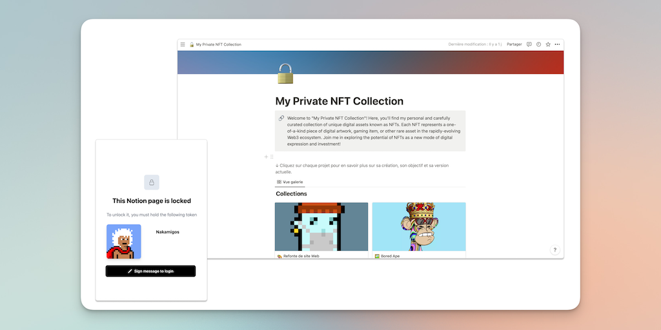
Task: Click the Nakamigos token avatar image
Action: [123, 241]
